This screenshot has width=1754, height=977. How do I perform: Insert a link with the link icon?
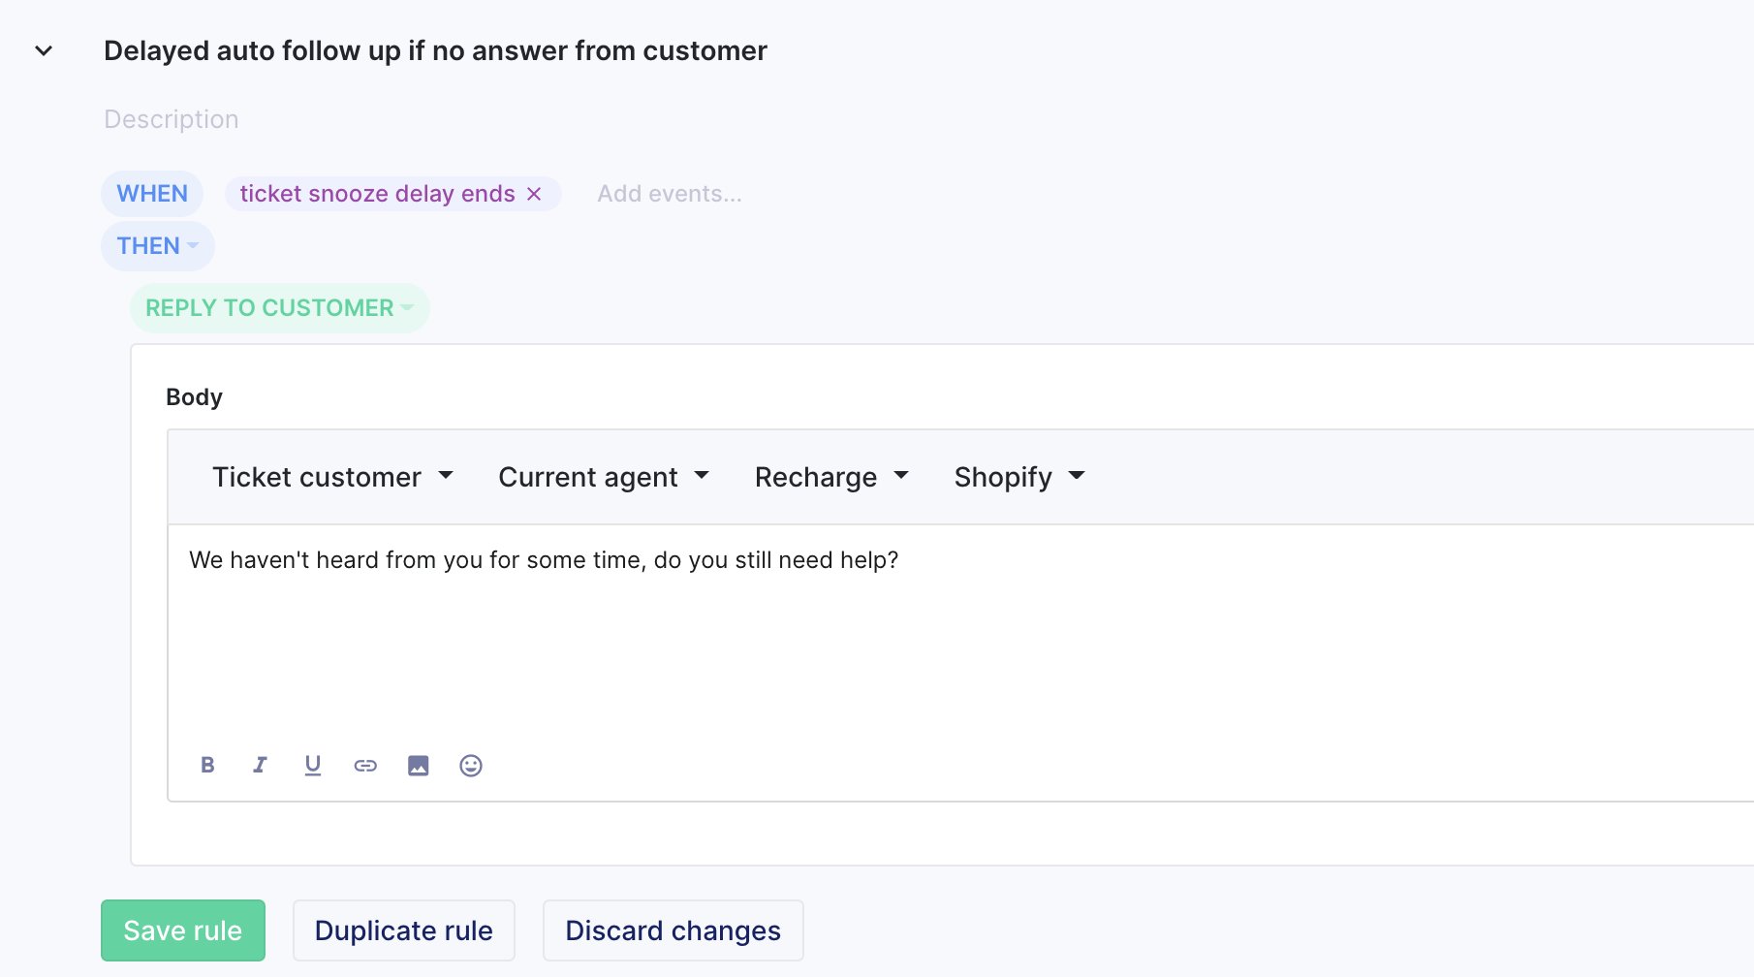[365, 766]
